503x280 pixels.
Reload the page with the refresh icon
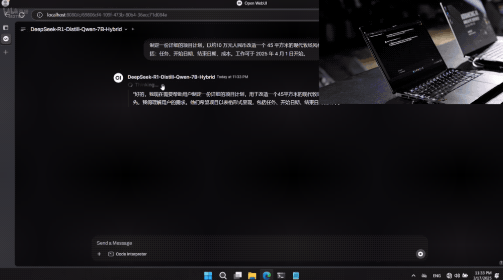point(22,15)
